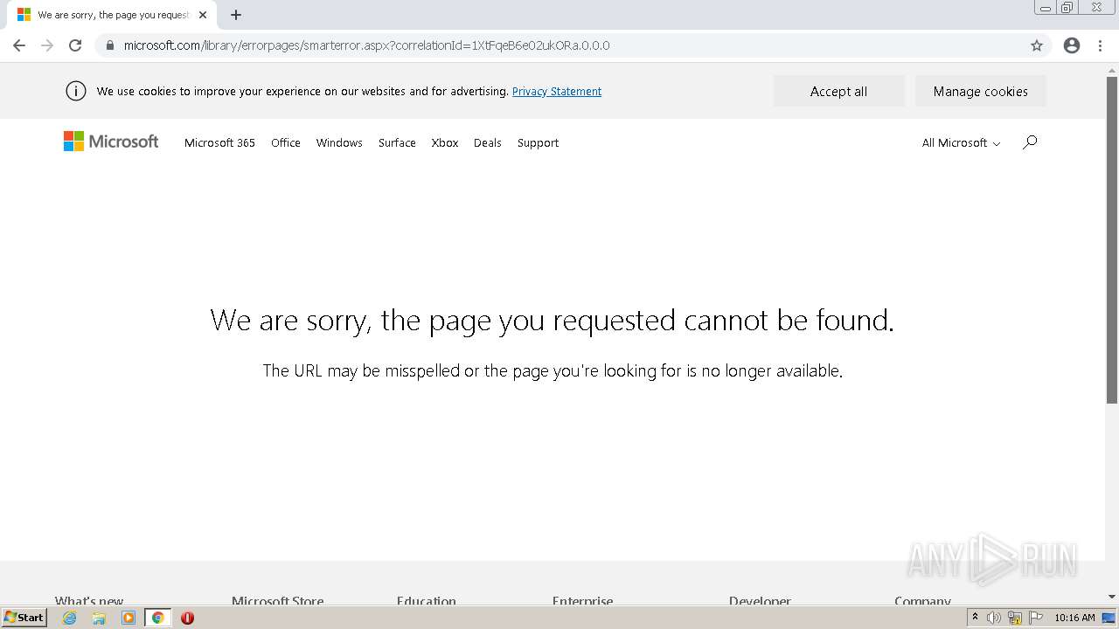The width and height of the screenshot is (1119, 629).
Task: Expand the All Microsoft dropdown
Action: click(961, 142)
